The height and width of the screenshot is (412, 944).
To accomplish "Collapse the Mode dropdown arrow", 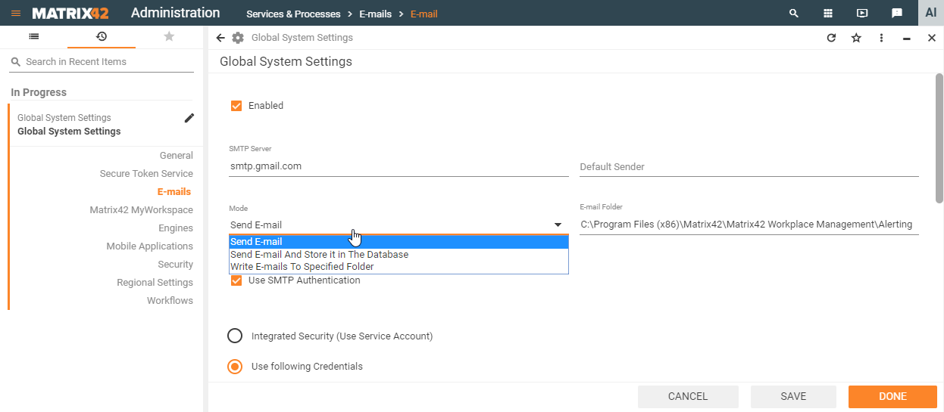I will click(x=558, y=225).
